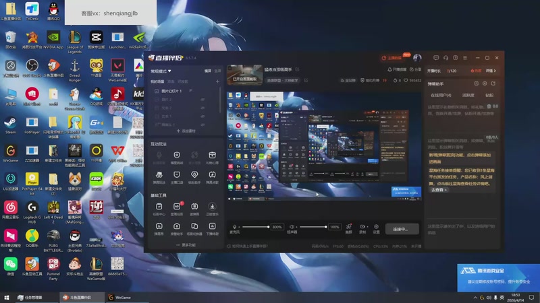This screenshot has height=303, width=540.
Task: Expand 详情 details arrow in the right panel
Action: (491, 71)
